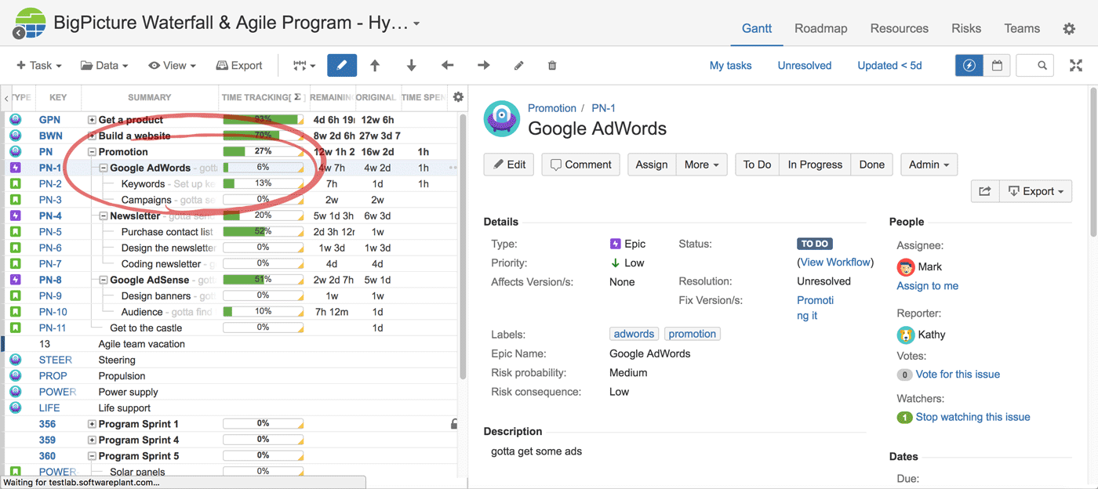Apply the Unresolved filter
1098x489 pixels.
pyautogui.click(x=805, y=66)
